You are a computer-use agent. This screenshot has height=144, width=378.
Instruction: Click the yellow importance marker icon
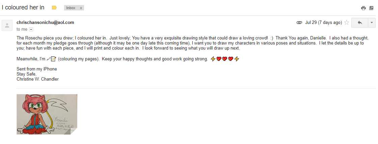coord(54,8)
